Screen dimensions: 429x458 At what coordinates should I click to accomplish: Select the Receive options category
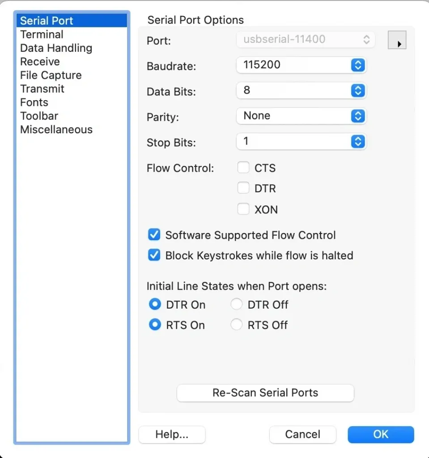click(40, 62)
